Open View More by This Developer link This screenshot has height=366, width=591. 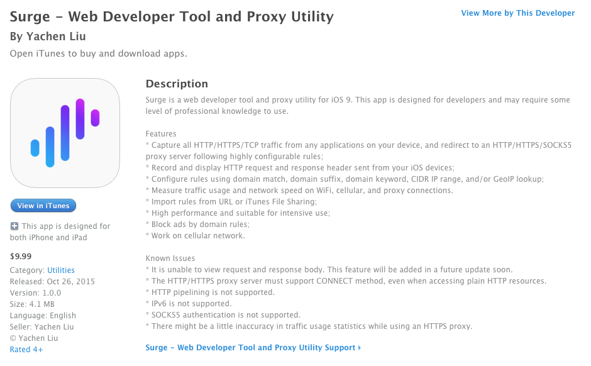click(x=517, y=13)
